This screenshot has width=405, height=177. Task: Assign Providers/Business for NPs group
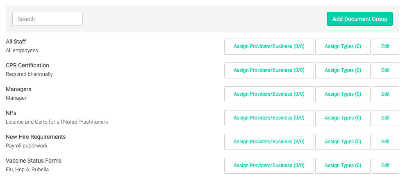pyautogui.click(x=269, y=118)
